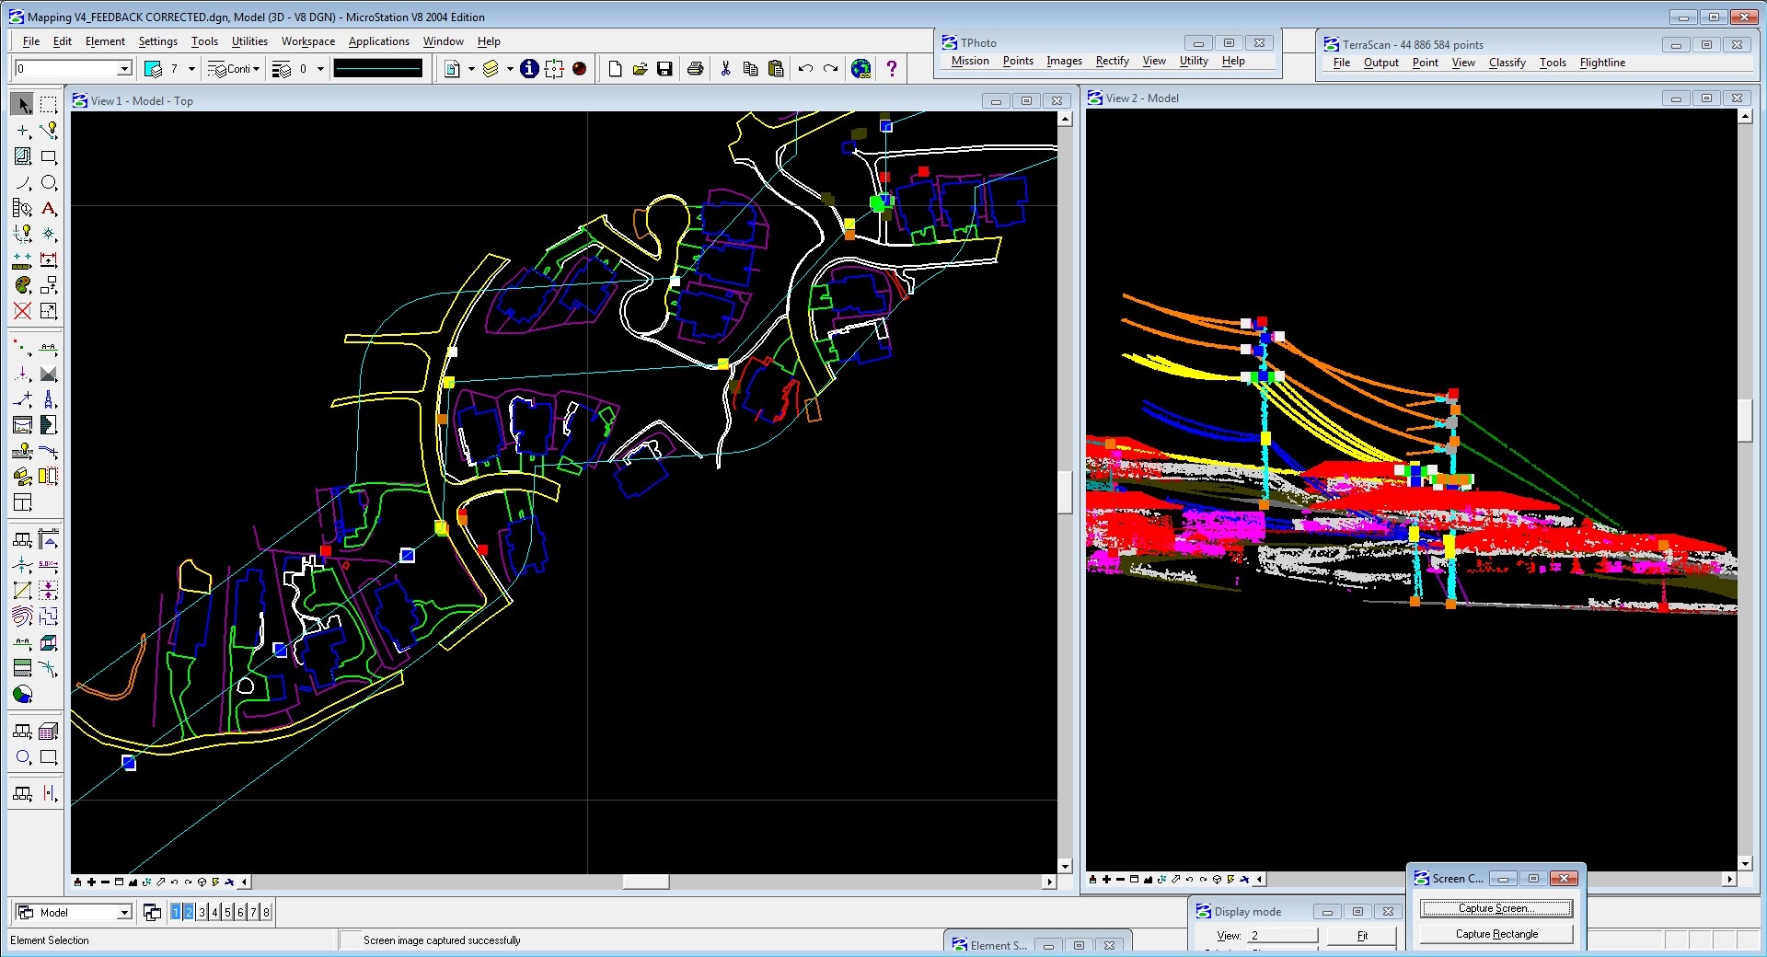Expand the Model selection dropdown

(124, 913)
